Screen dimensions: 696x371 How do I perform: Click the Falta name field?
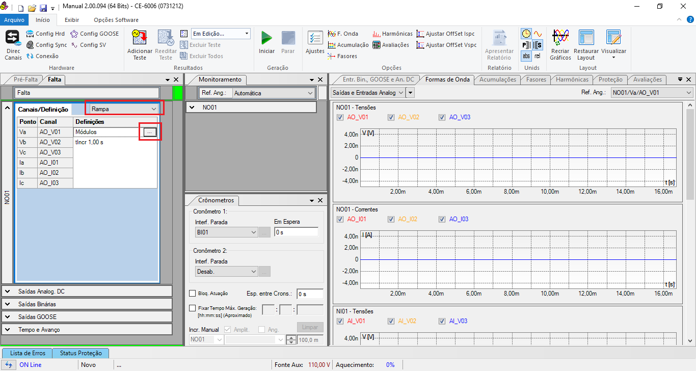click(x=87, y=93)
